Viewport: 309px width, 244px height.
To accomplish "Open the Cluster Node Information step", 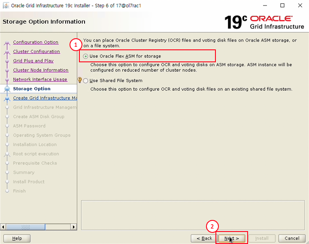I will [x=41, y=70].
